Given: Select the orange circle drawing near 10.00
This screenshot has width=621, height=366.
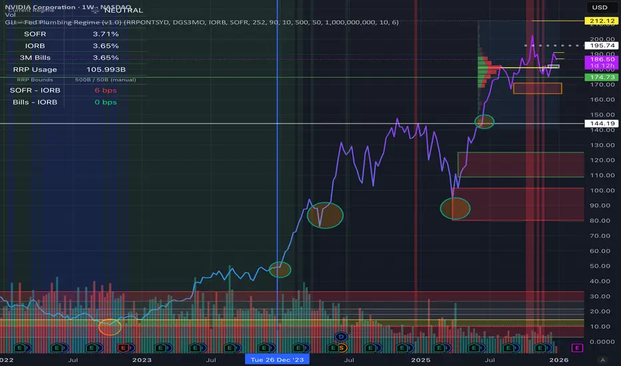Looking at the screenshot, I should (110, 327).
